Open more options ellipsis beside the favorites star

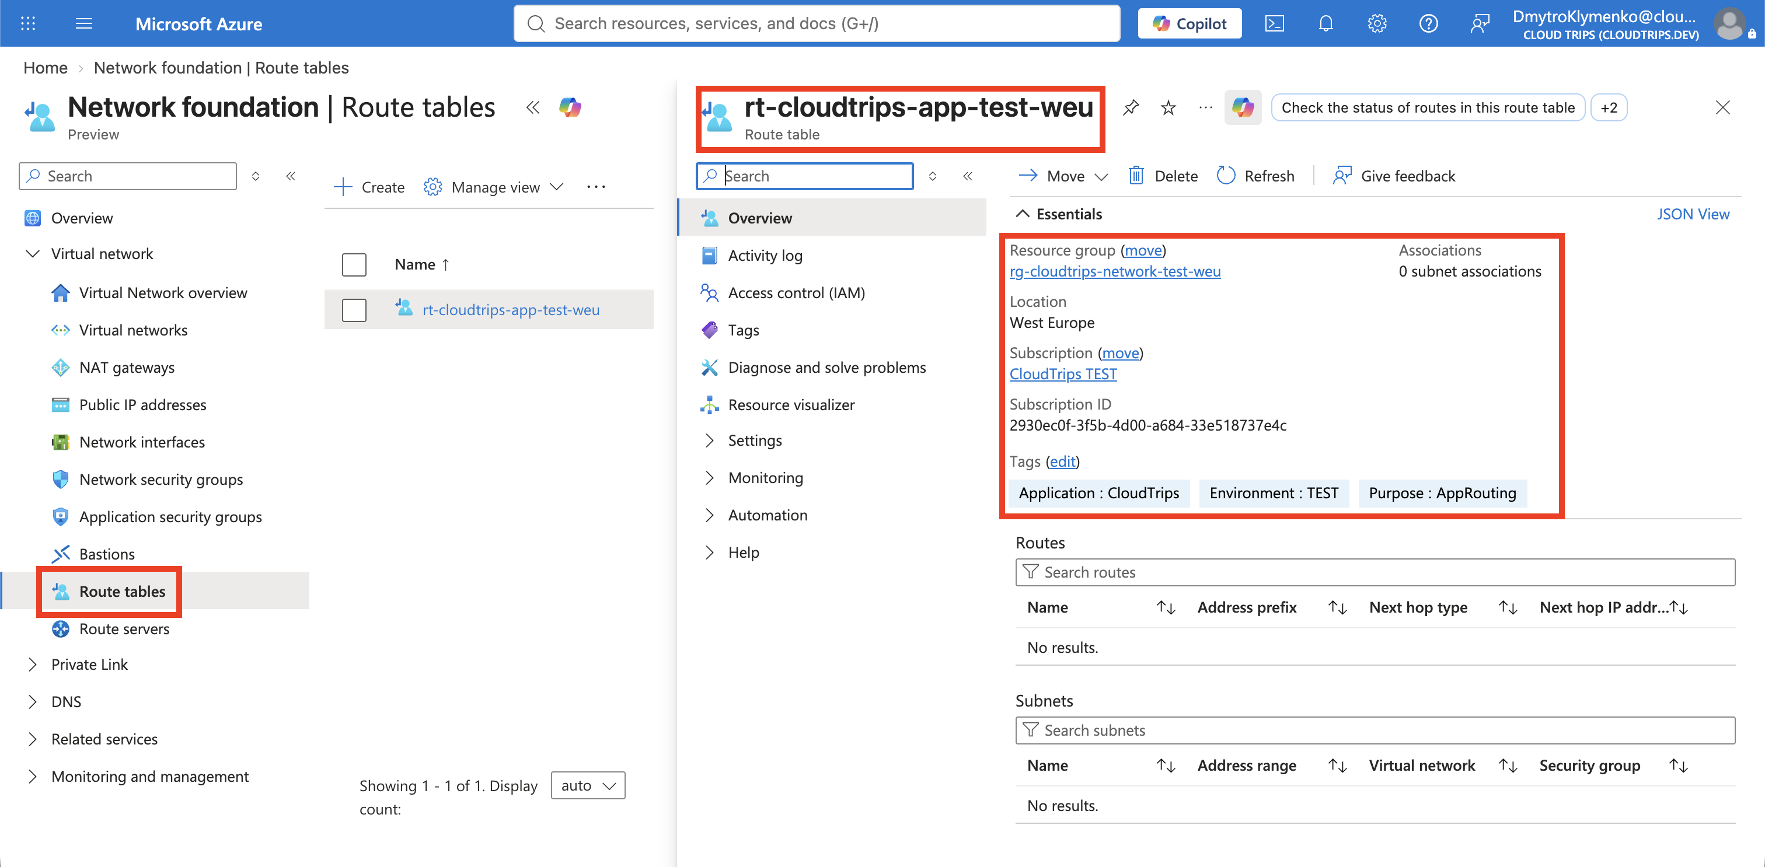point(1206,107)
